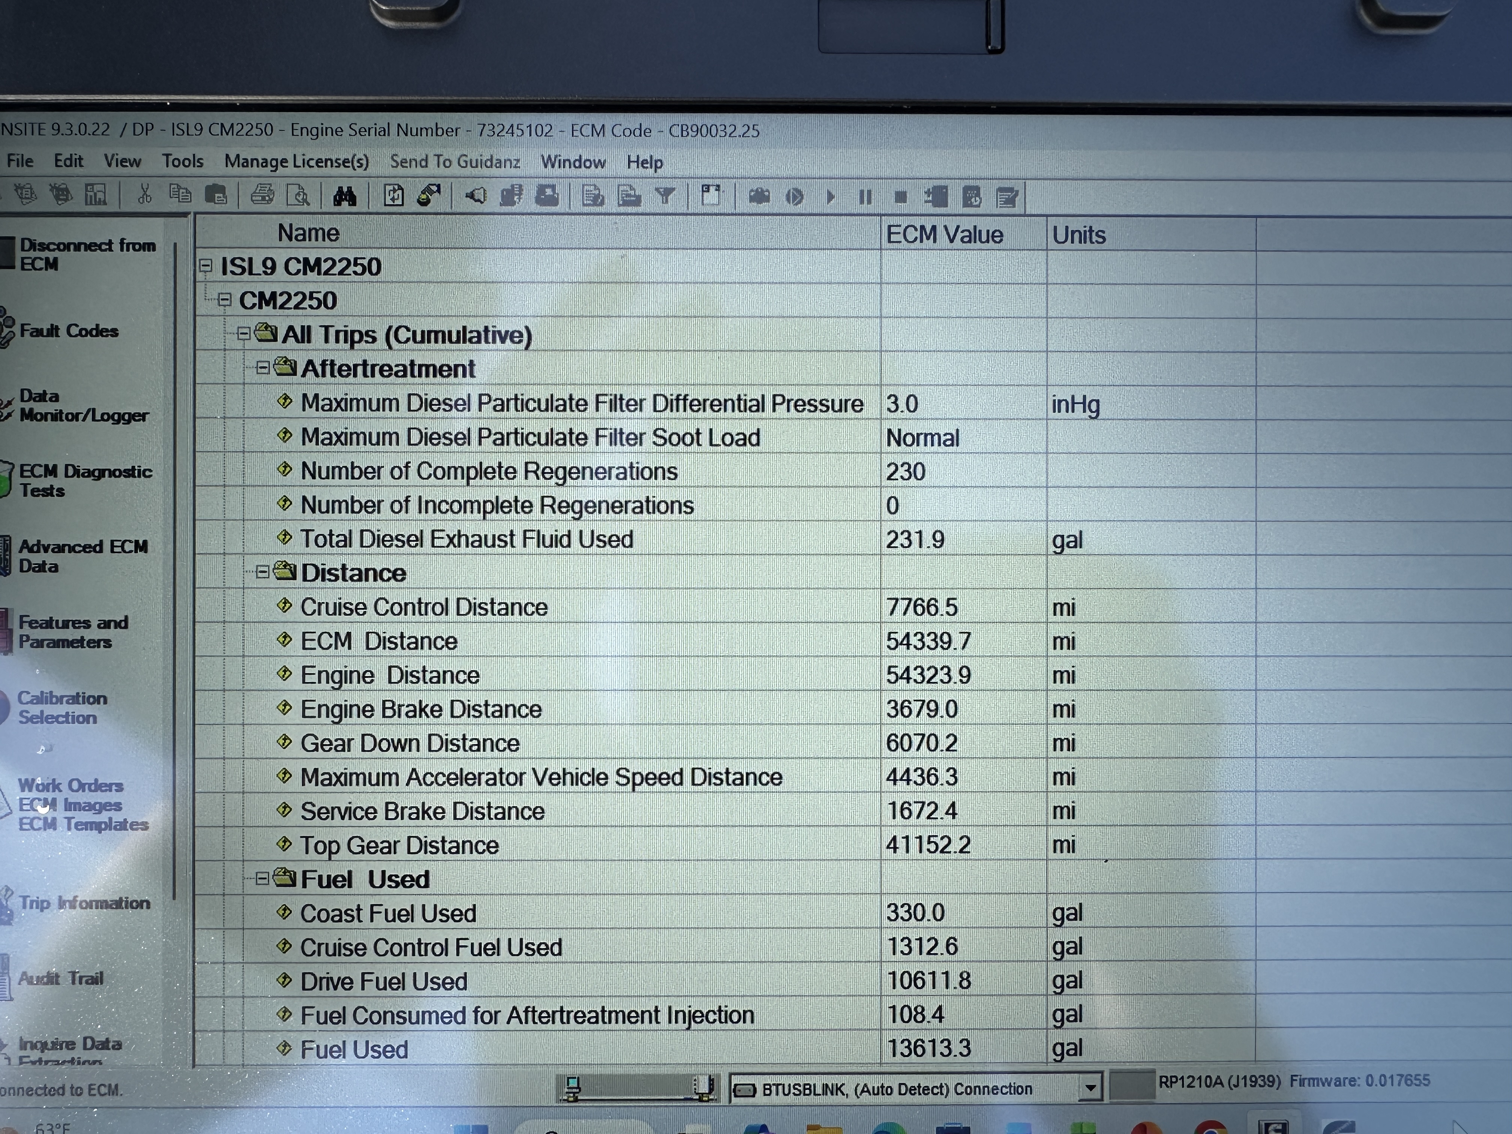Open the Manage License(s) menu
This screenshot has width=1512, height=1134.
(296, 162)
